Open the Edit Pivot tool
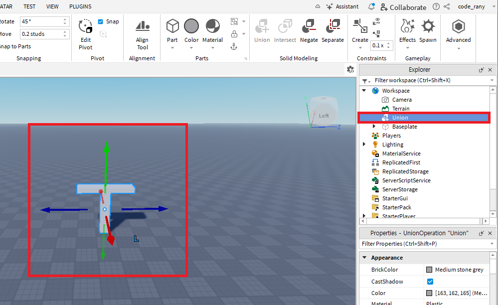Viewport: 498px width, 305px height. coord(85,34)
